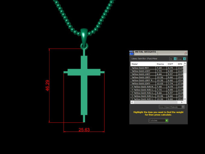Viewport: 205px width, 154px height.
Task: Click 5.57 DWT value for Yellow Gold:14KY
Action: click(170, 74)
